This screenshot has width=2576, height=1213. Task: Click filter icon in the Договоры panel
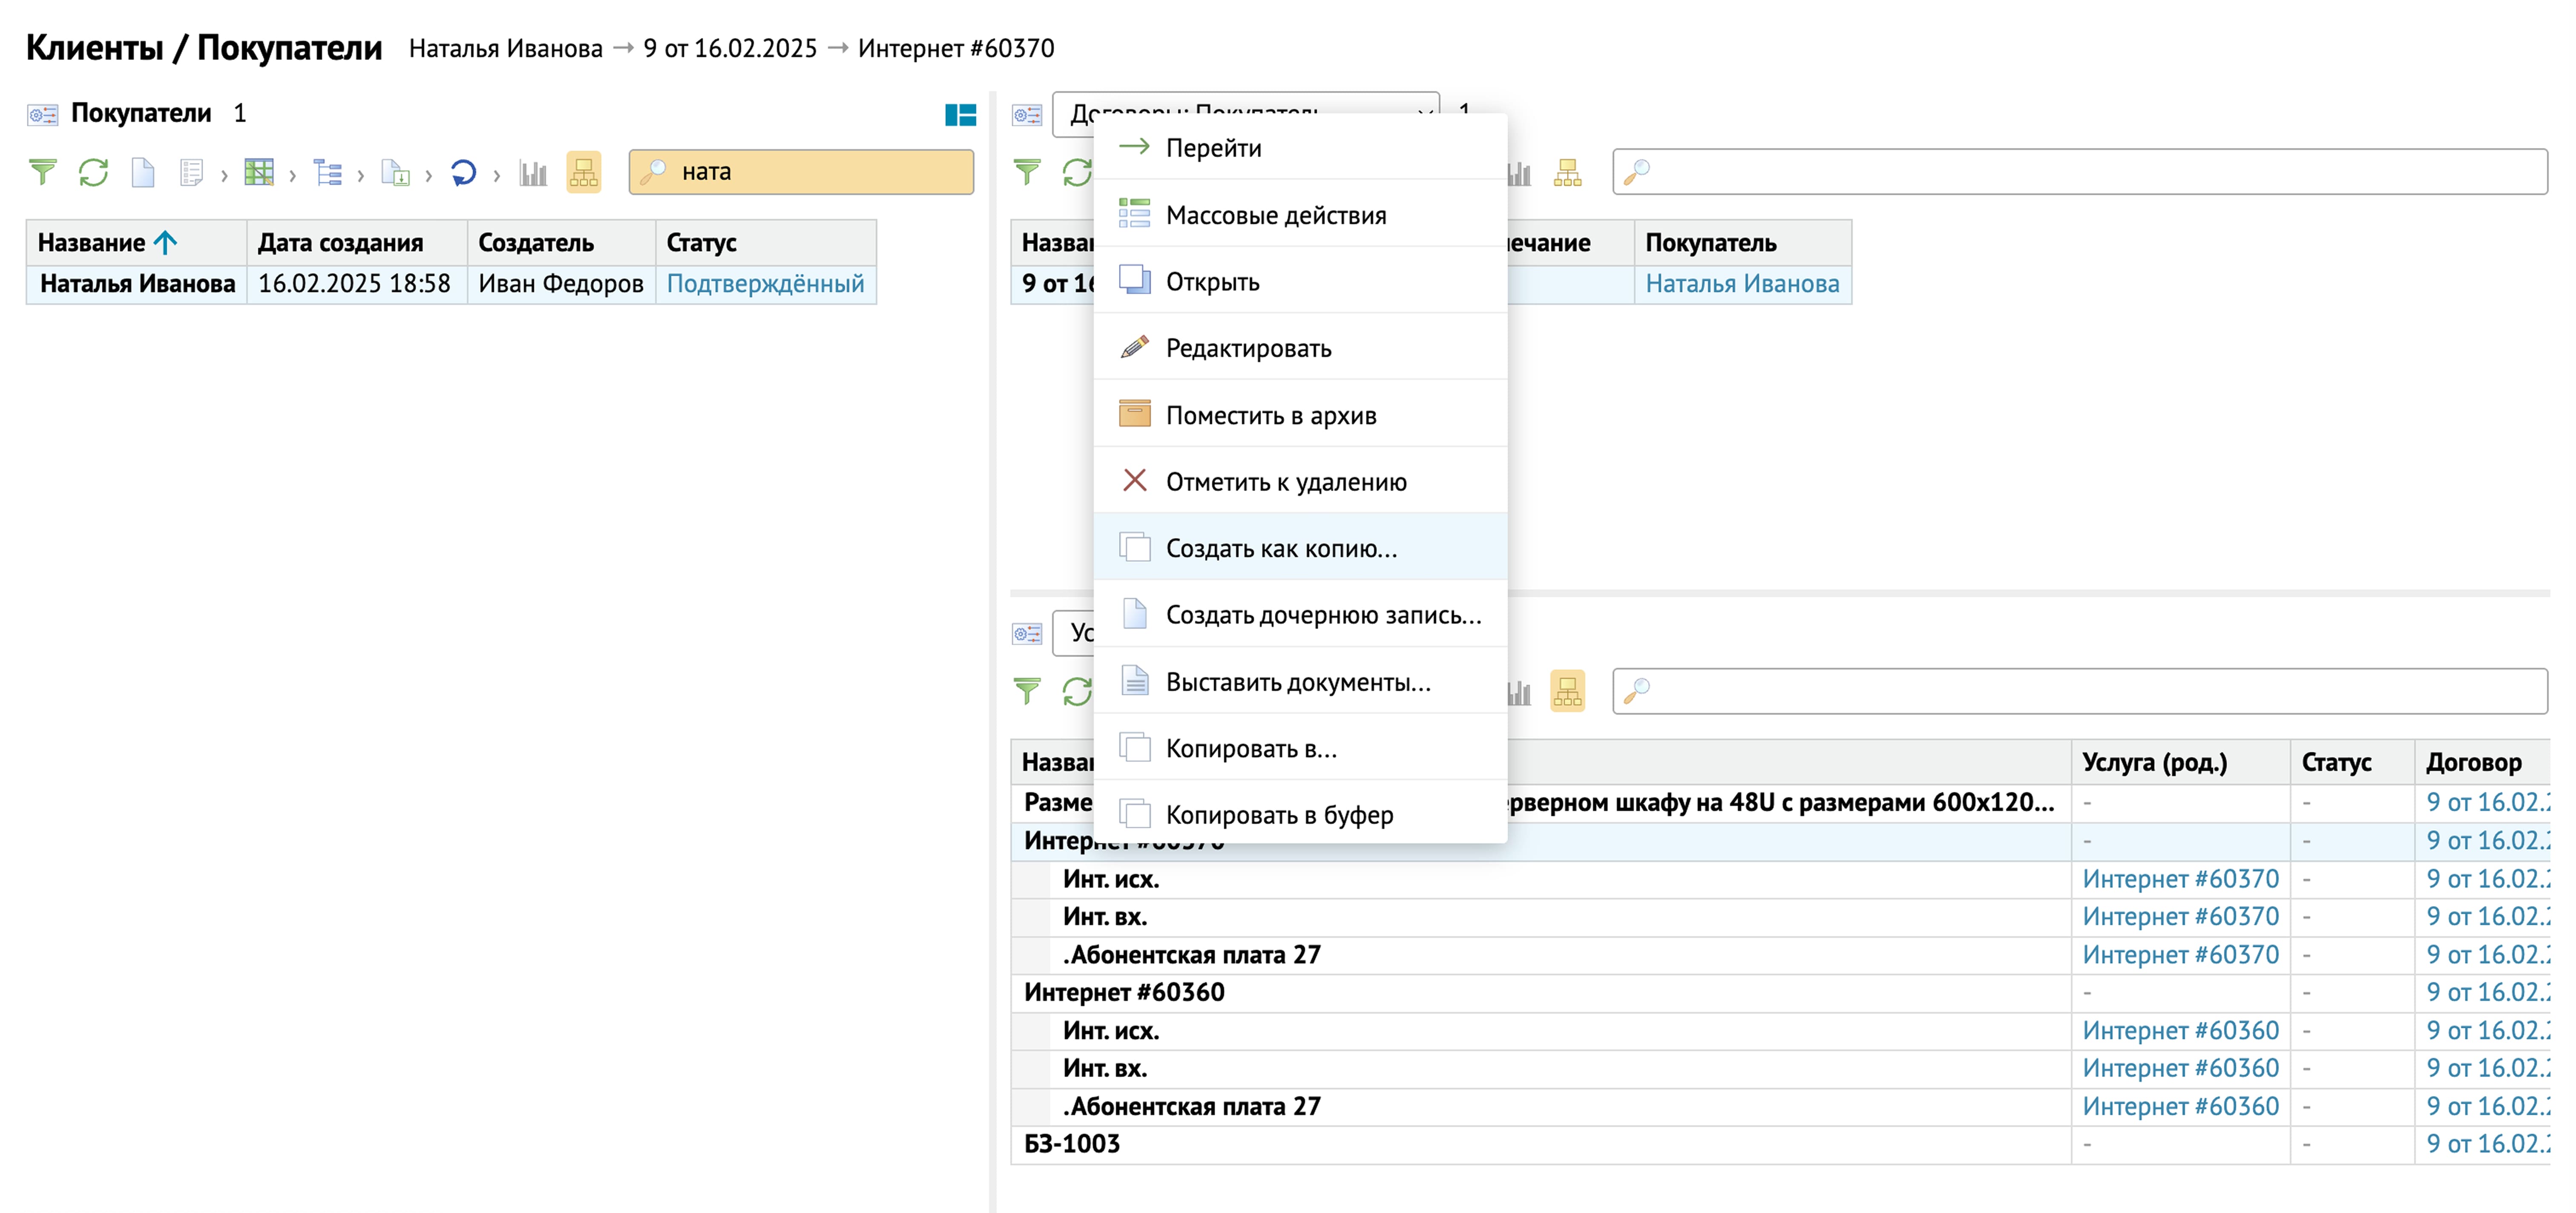(1027, 173)
